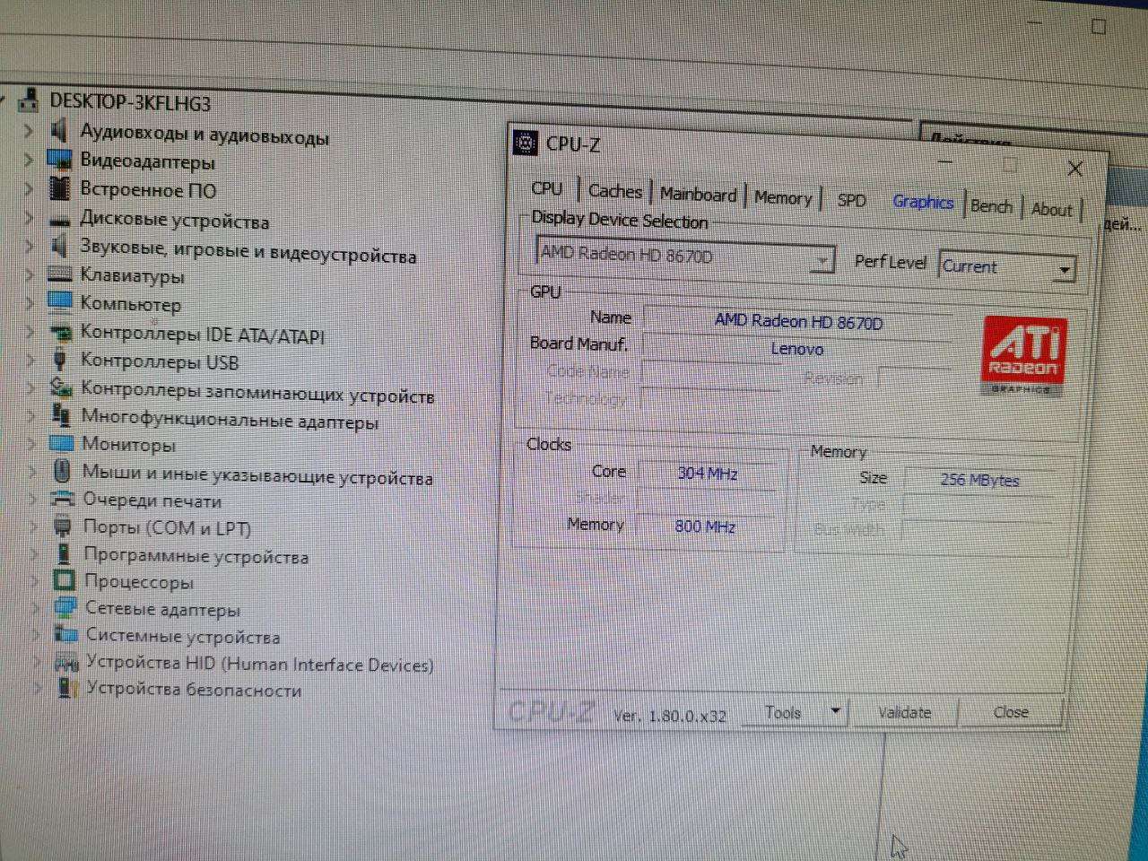Switch to the SPD tab

click(x=851, y=201)
